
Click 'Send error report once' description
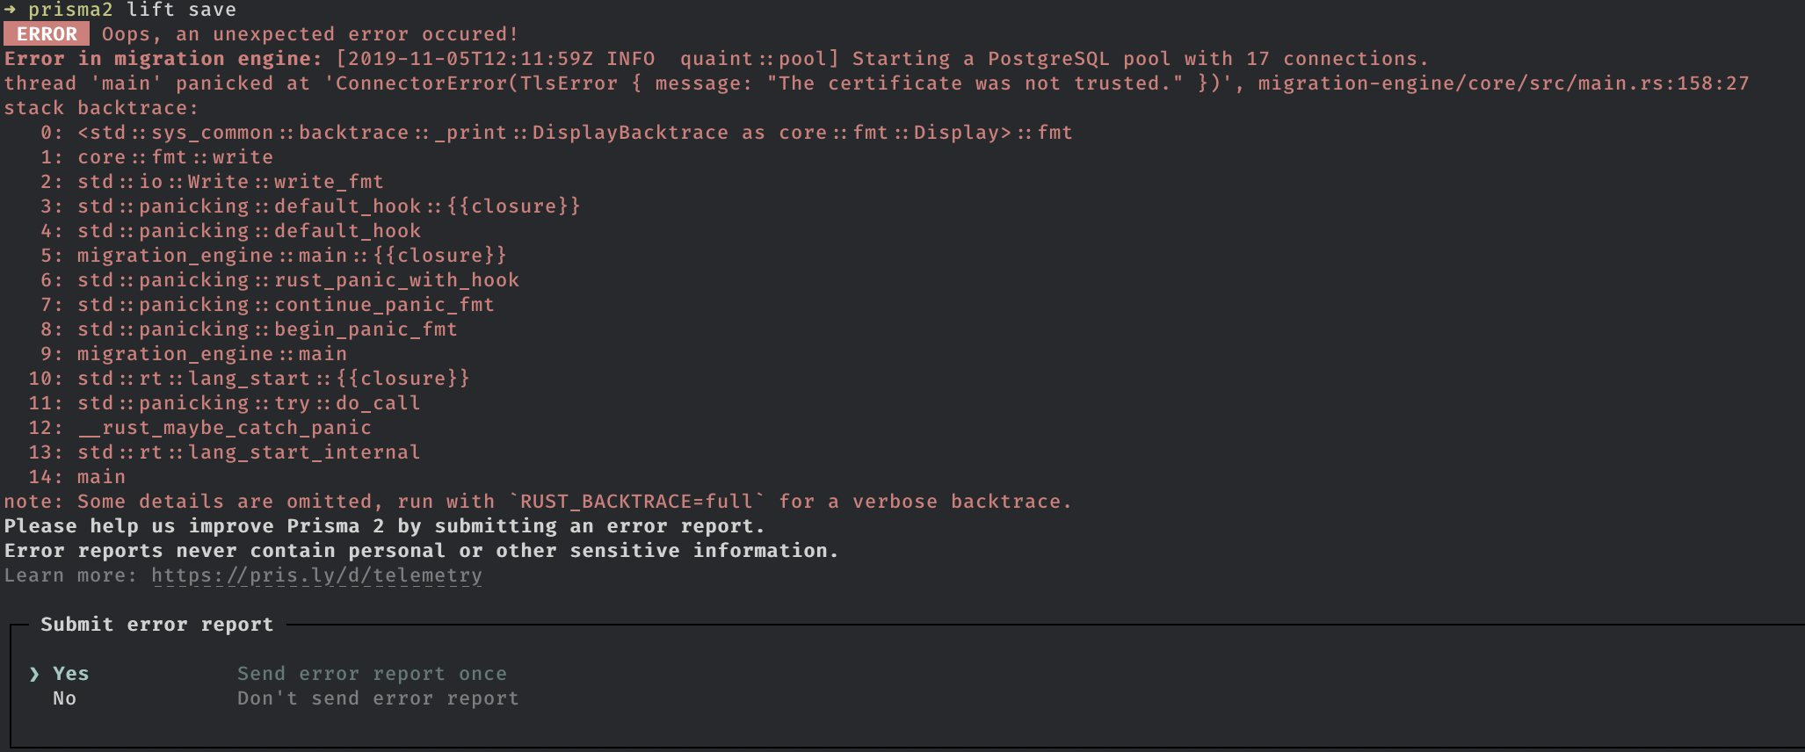[x=372, y=674]
